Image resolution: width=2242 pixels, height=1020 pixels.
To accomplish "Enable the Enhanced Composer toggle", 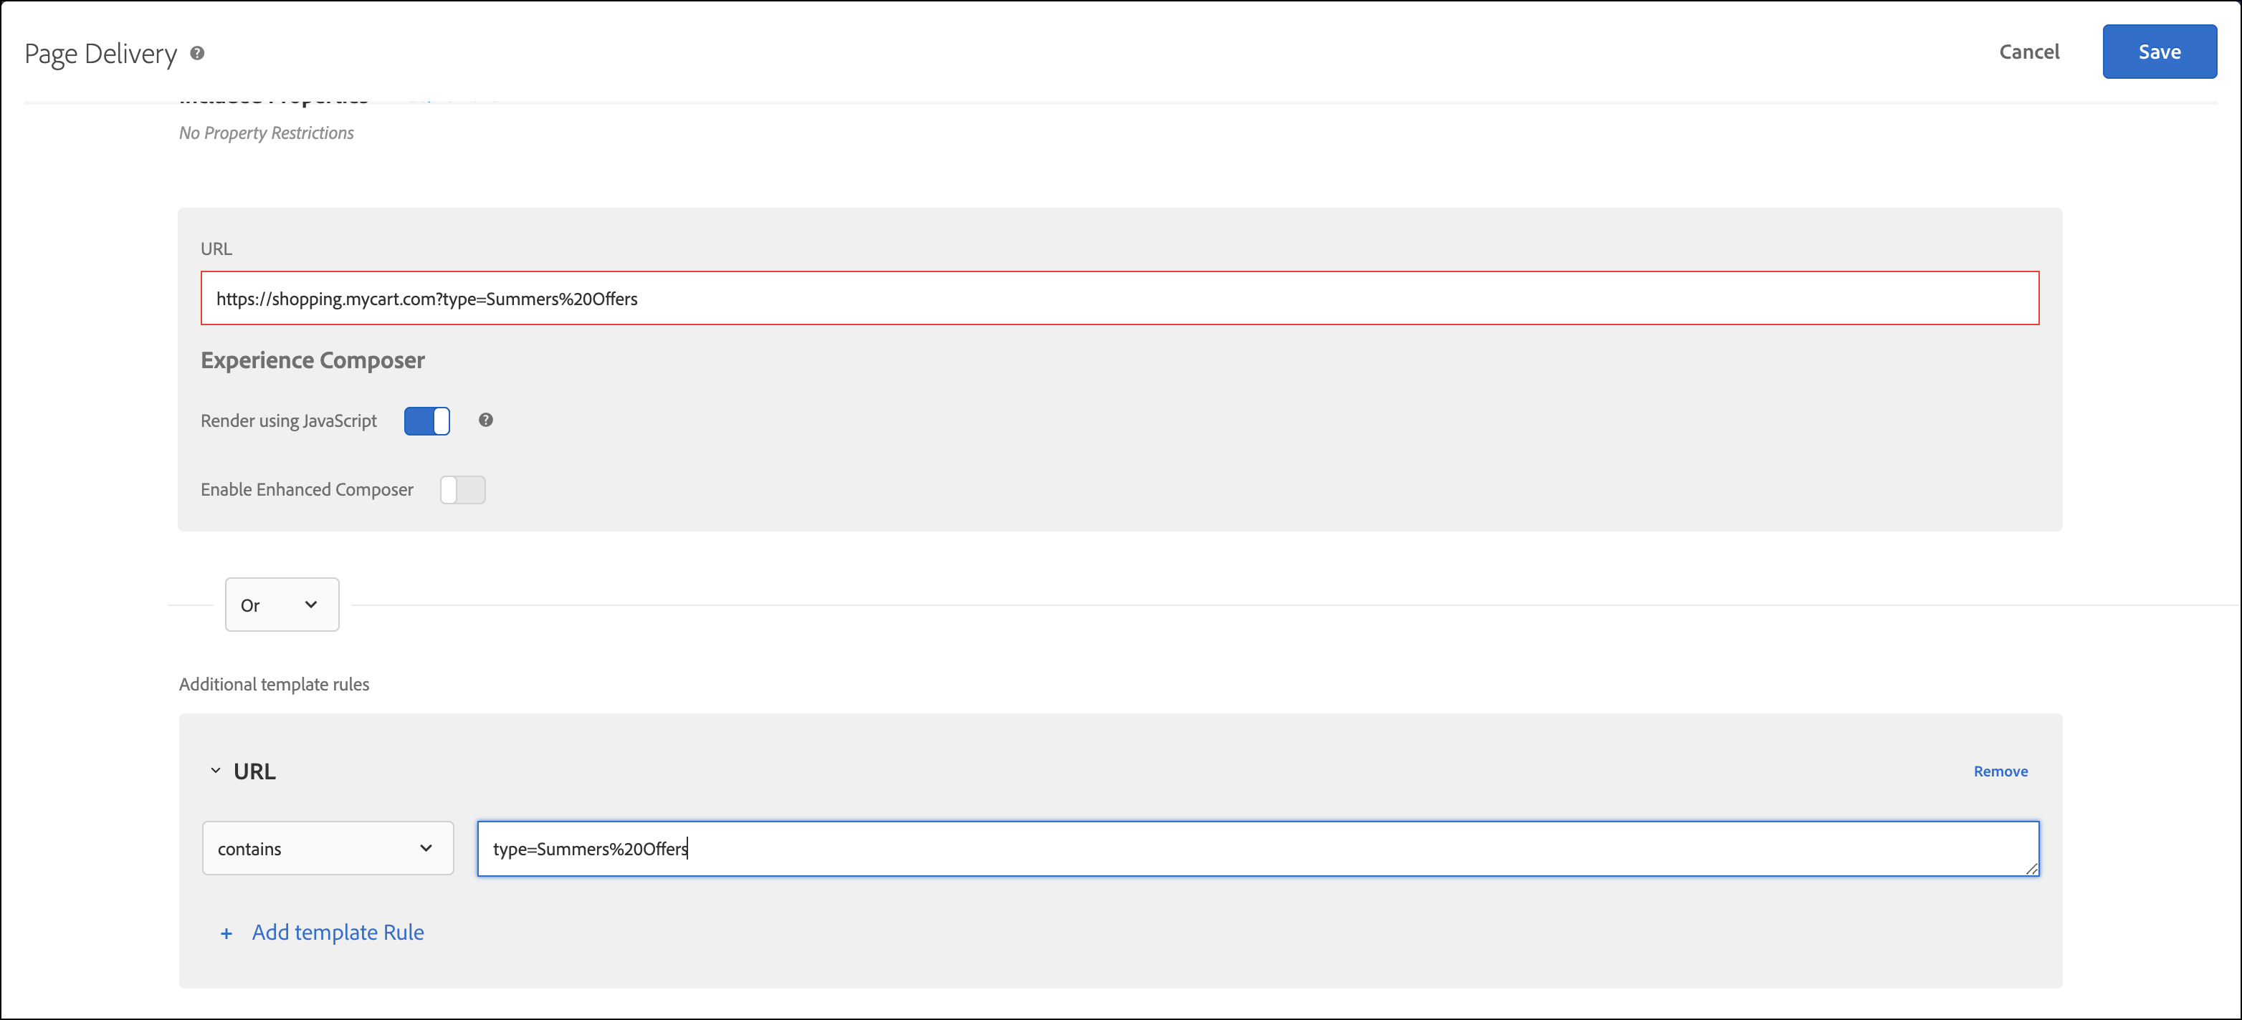I will coord(462,489).
